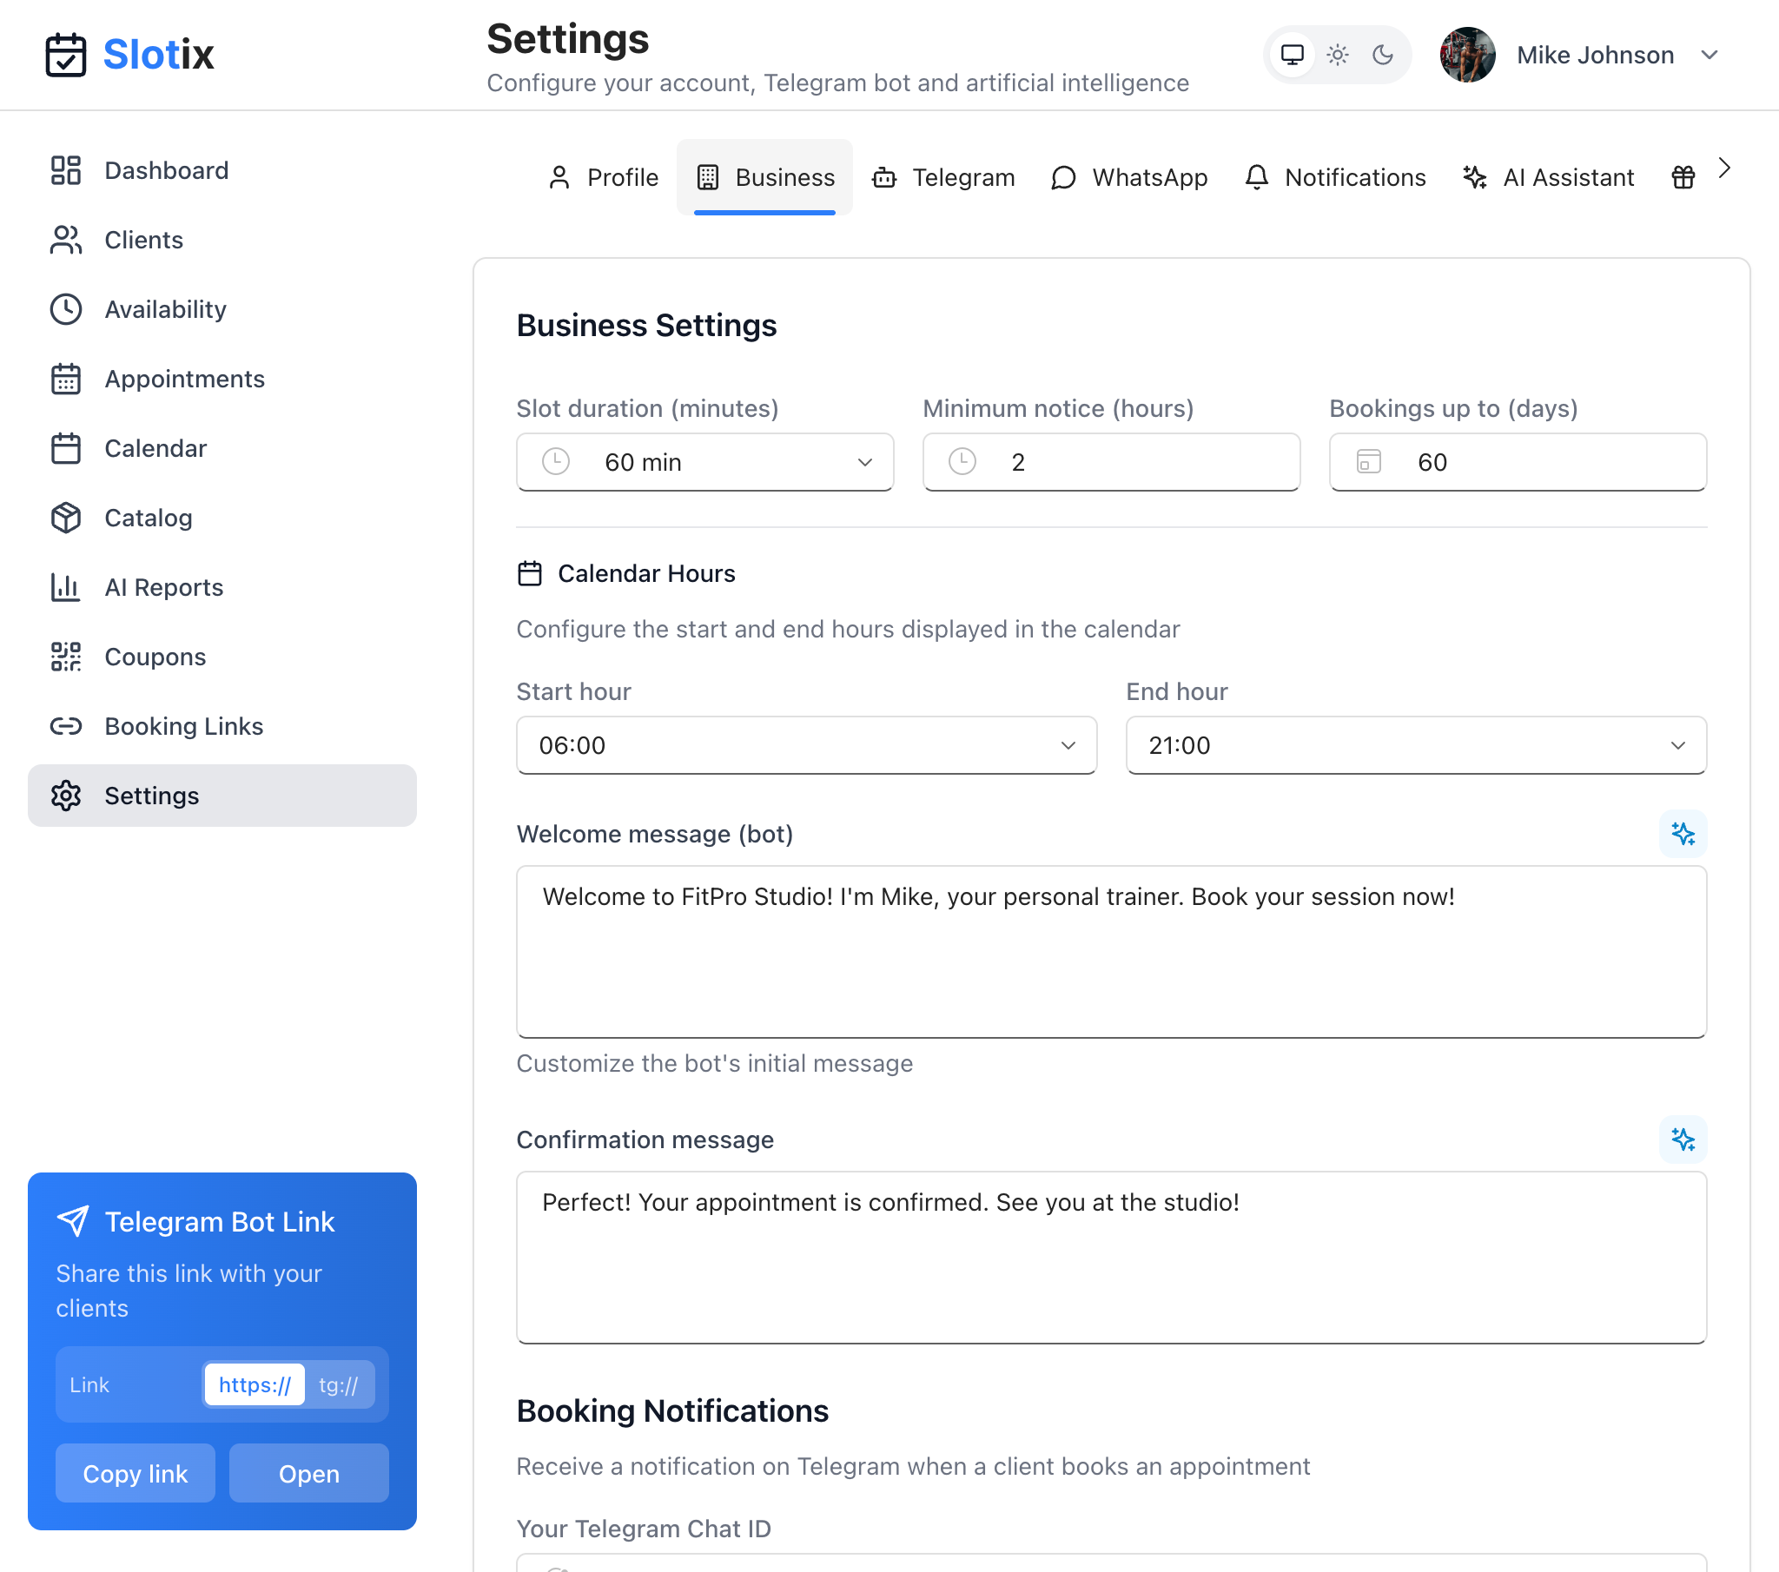Switch to system theme monitor icon
Screen dimensions: 1779x1572
[1292, 55]
